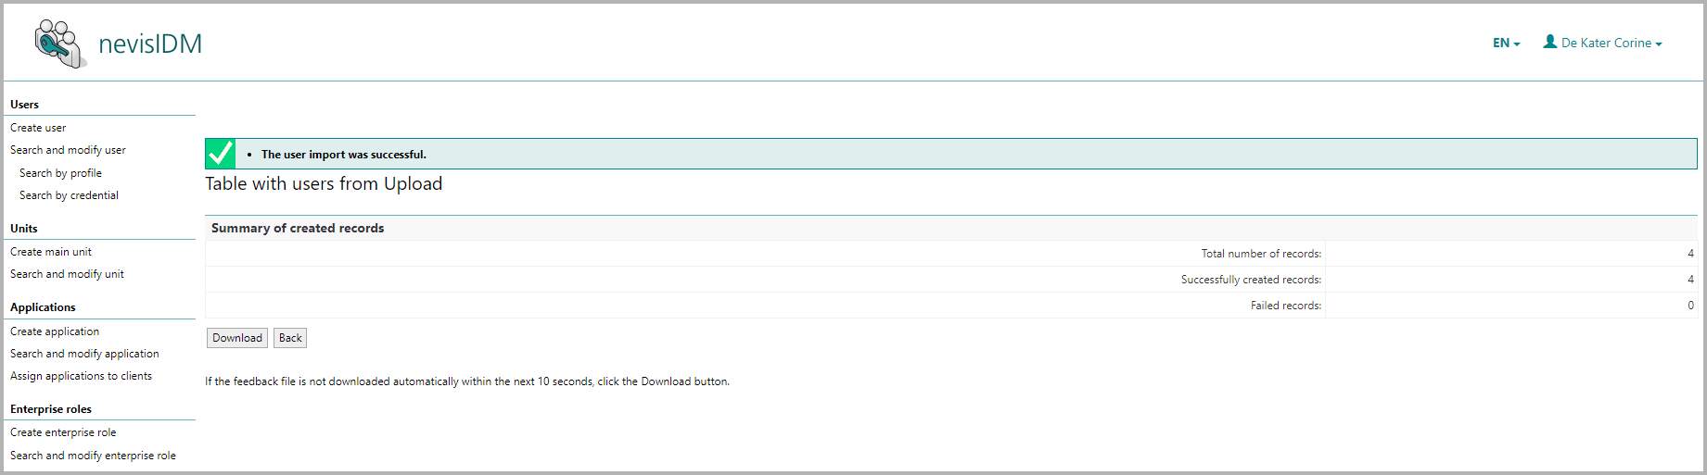Select Search by credential link

69,195
